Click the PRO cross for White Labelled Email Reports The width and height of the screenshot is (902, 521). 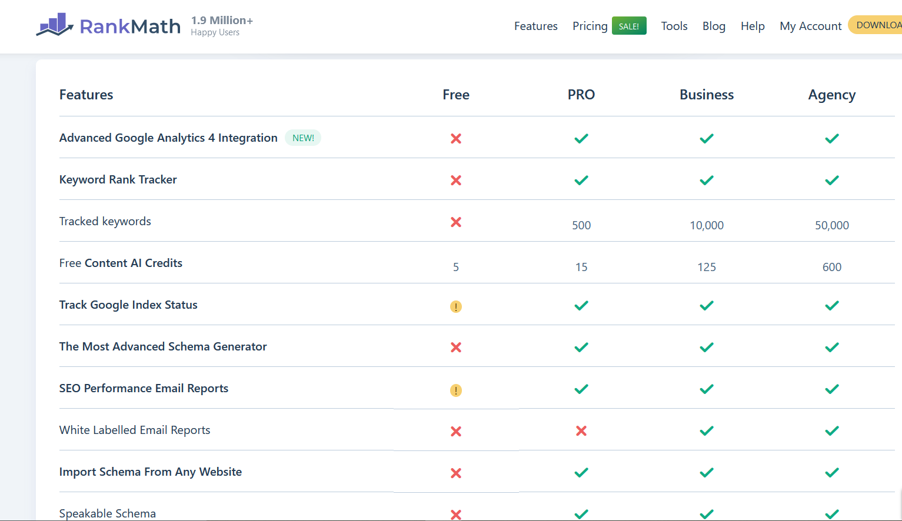581,430
